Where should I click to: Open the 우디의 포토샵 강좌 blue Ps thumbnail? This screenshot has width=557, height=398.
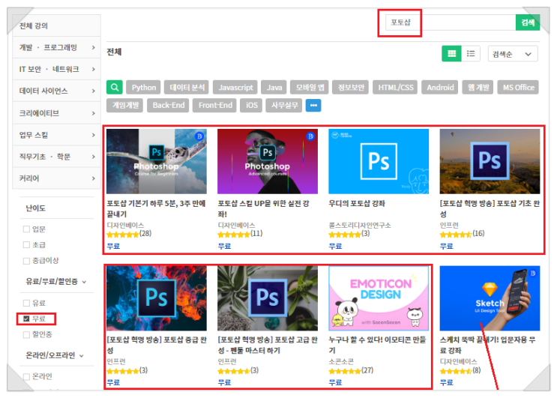379,161
